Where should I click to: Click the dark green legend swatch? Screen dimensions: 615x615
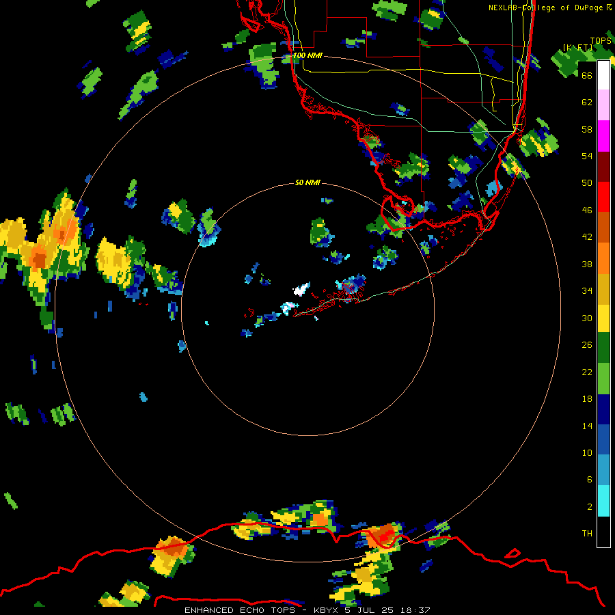coord(603,348)
